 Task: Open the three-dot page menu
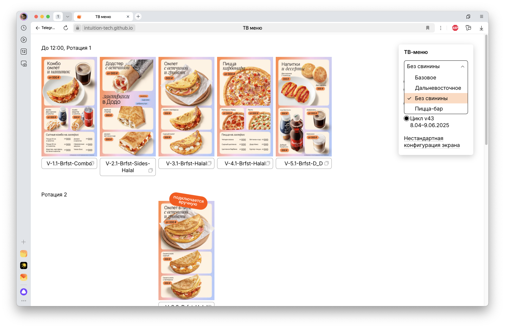coord(441,28)
